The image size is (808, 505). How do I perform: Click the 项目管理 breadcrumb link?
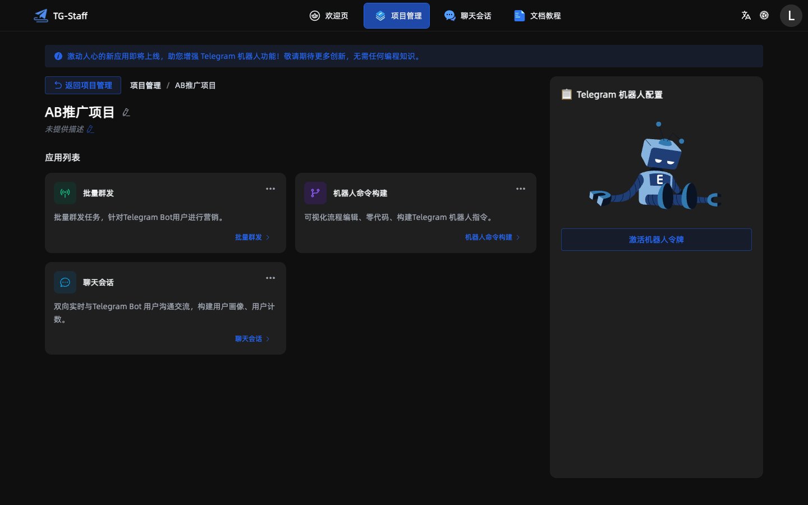[x=145, y=85]
